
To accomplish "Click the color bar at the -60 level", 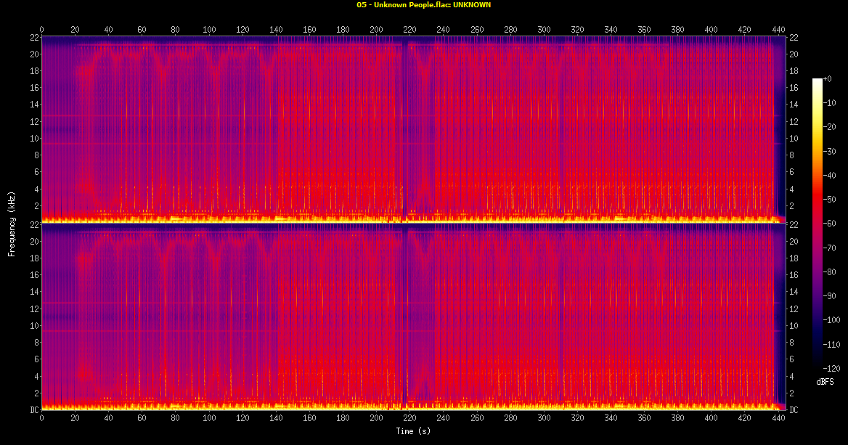I will tap(817, 224).
